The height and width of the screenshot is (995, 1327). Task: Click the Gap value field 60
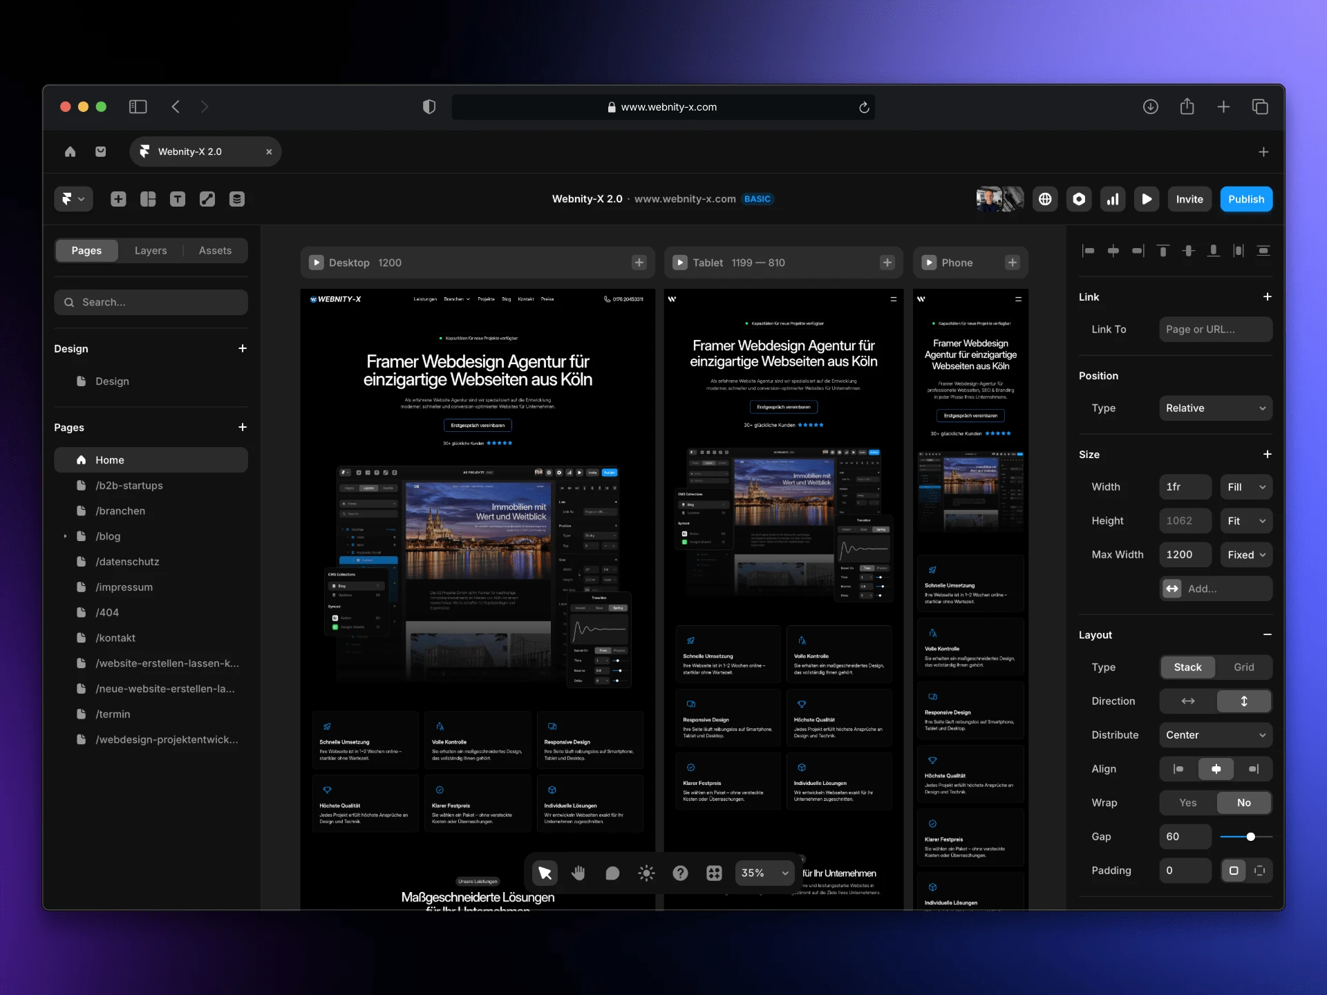(1185, 836)
